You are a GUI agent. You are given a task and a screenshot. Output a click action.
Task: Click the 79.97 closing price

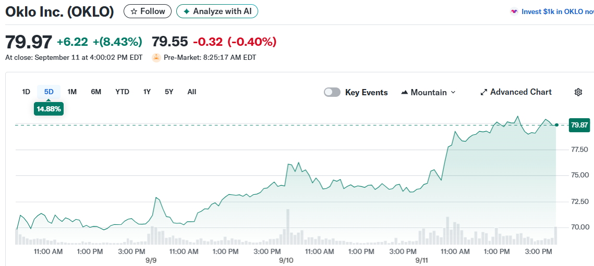click(28, 42)
